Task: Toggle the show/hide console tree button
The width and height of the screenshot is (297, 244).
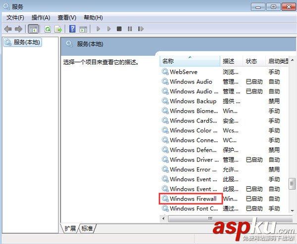Action: click(33, 29)
